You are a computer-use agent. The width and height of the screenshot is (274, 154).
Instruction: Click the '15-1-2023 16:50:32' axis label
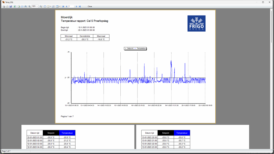tap(121, 105)
